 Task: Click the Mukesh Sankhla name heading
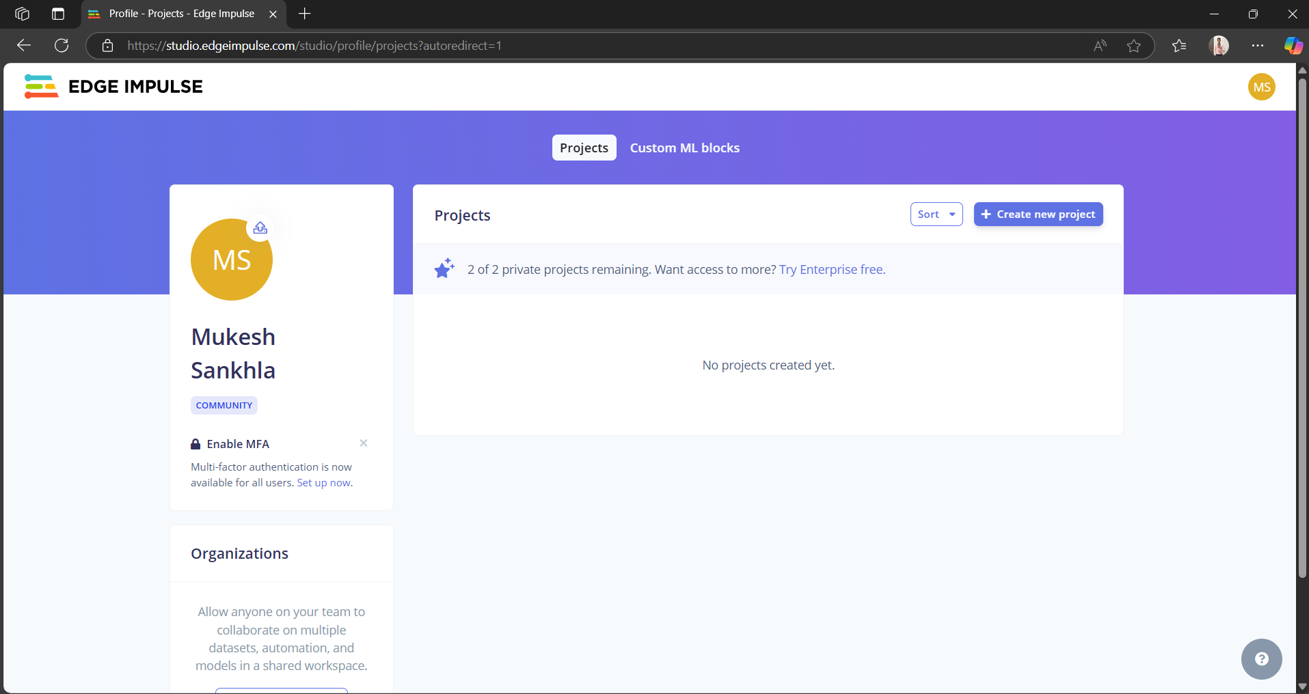234,353
